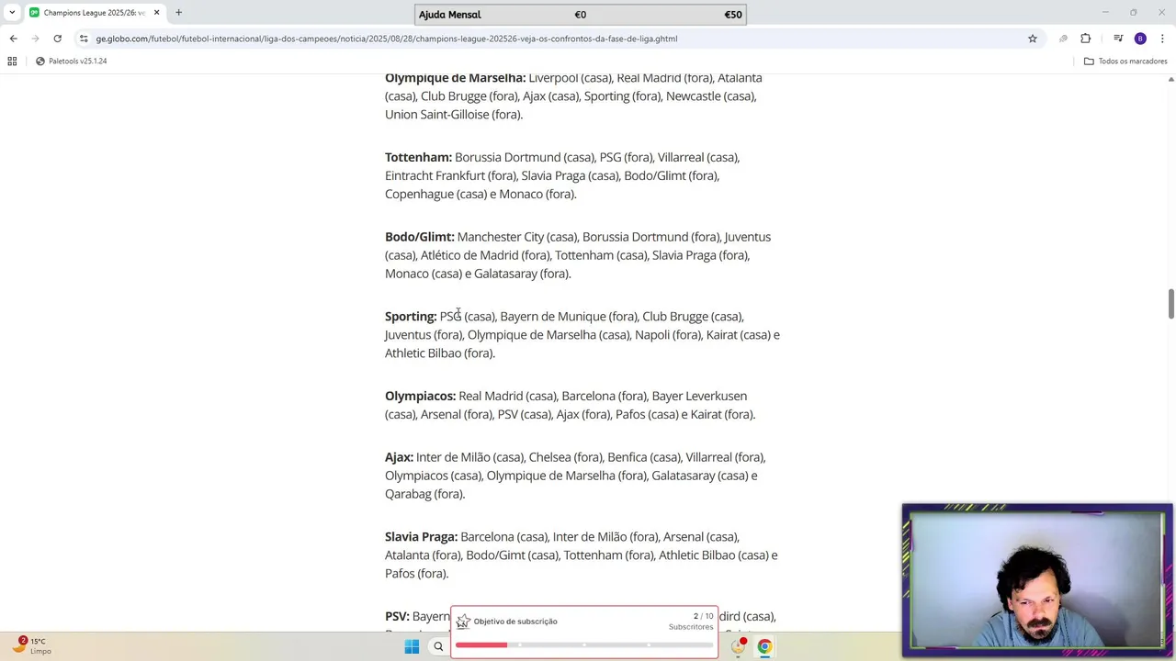Screen dimensions: 1176x661
Task: Click the Sporting team heading
Action: tap(411, 317)
